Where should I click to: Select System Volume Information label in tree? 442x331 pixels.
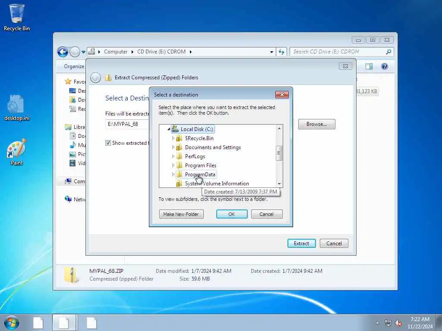(x=217, y=184)
